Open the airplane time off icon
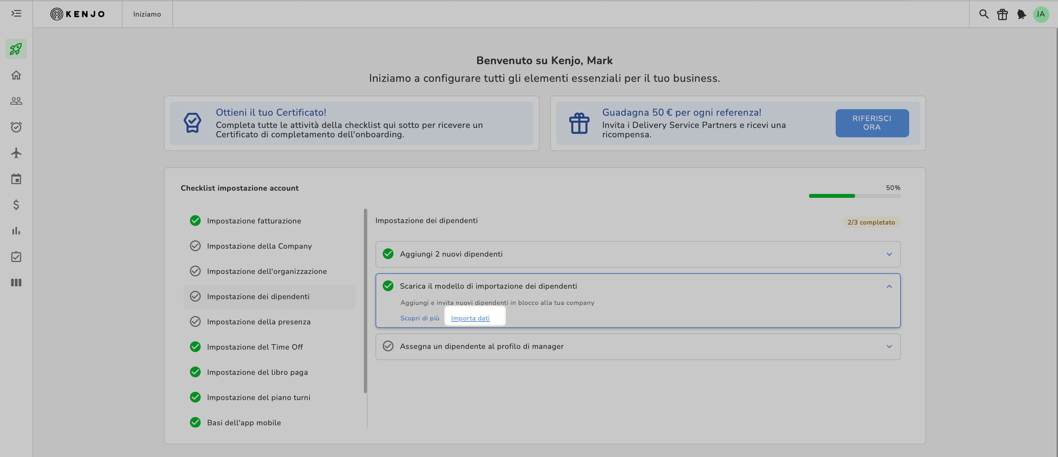1058x457 pixels. pos(16,153)
